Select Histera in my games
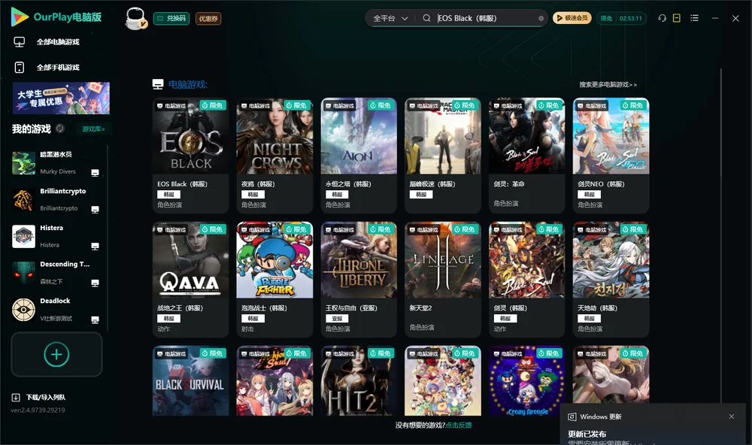 (56, 236)
